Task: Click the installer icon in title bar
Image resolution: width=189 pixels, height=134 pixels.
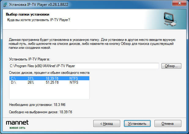Action: (5, 5)
